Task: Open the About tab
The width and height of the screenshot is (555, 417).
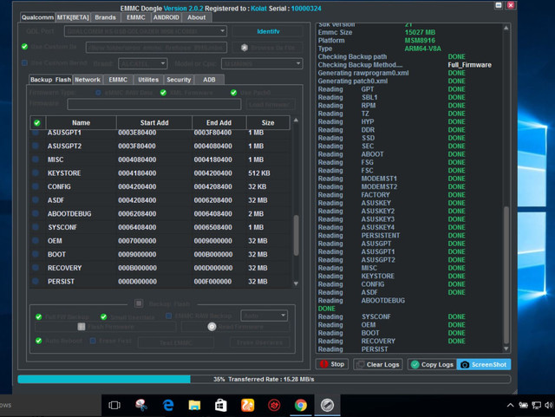Action: [x=197, y=17]
